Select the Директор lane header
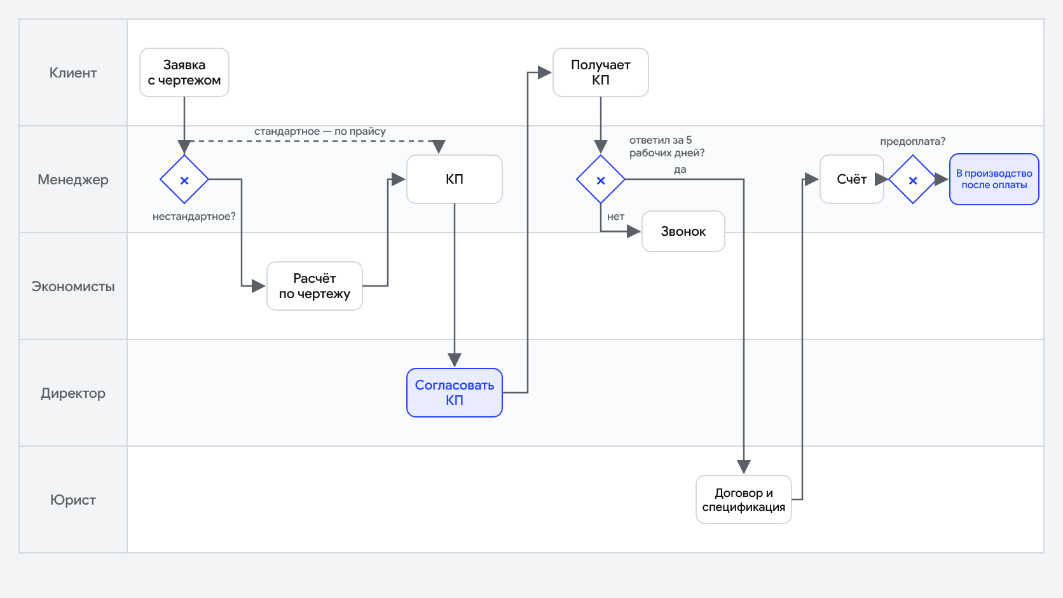This screenshot has height=598, width=1063. coord(73,393)
